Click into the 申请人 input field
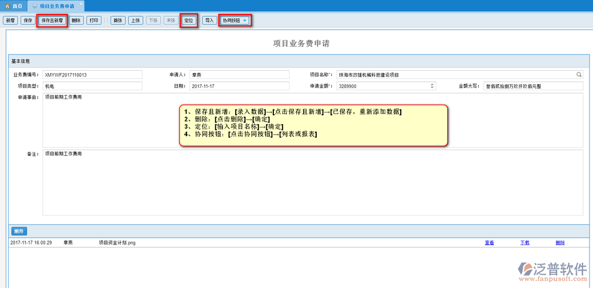This screenshot has height=288, width=593. pyautogui.click(x=239, y=75)
